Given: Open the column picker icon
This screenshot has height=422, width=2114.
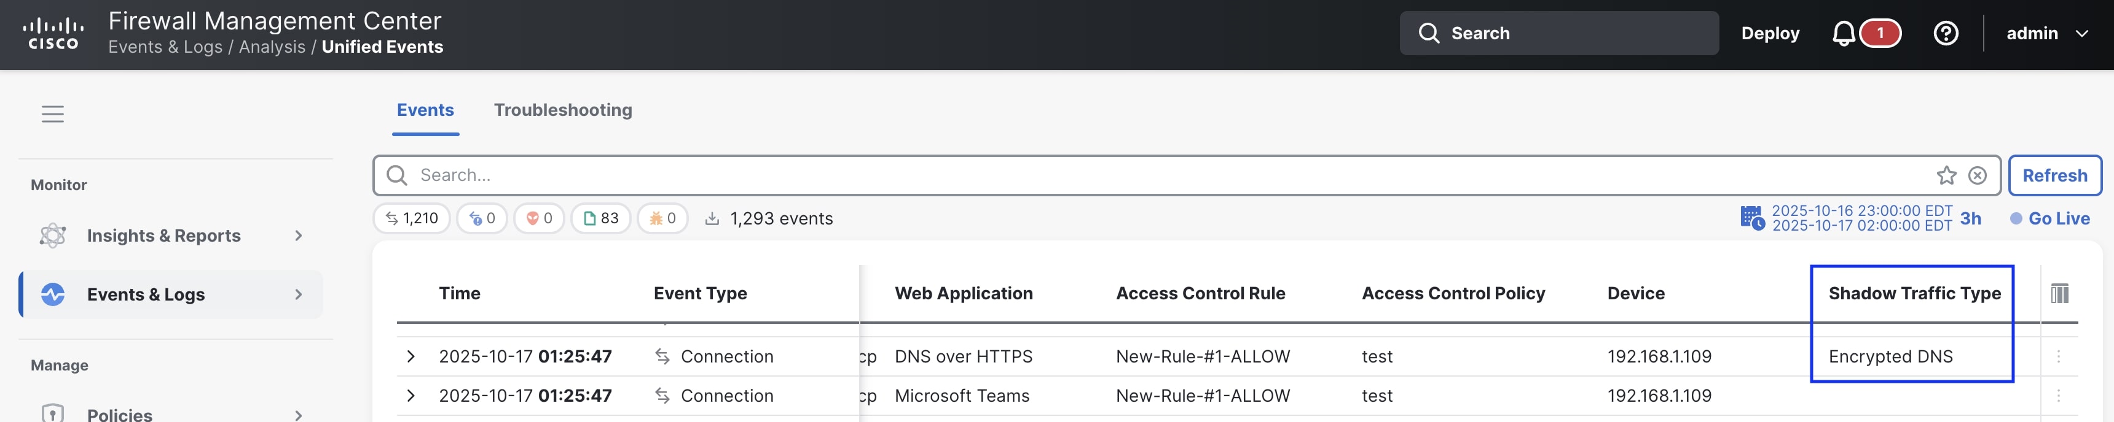Looking at the screenshot, I should [x=2059, y=293].
